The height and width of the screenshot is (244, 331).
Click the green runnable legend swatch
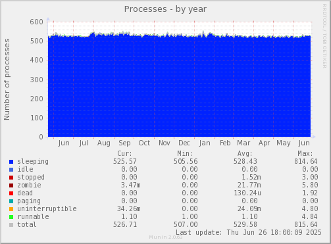click(11, 217)
